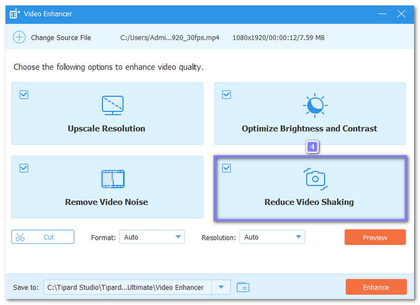Uncheck the Reduce Video Shaking checkbox
The width and height of the screenshot is (420, 305).
tap(226, 168)
